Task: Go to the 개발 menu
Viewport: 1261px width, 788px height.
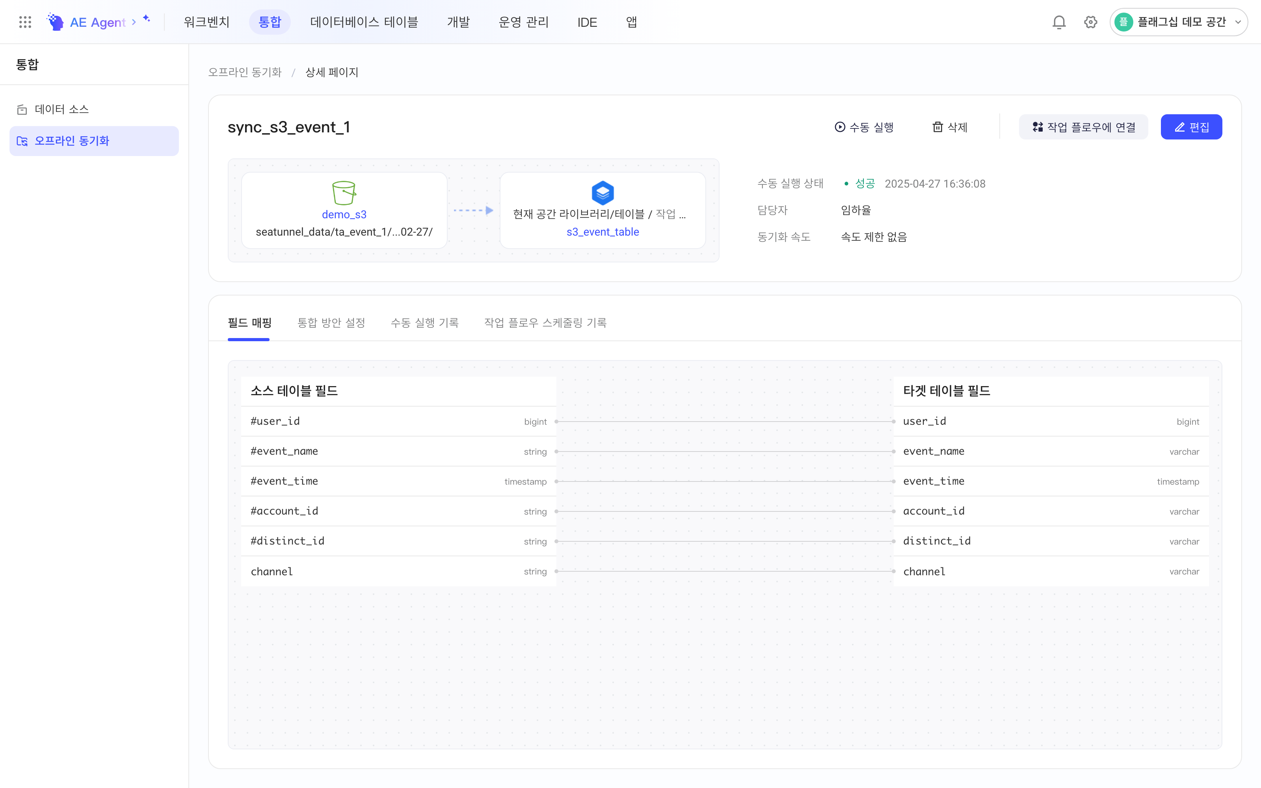Action: point(459,22)
